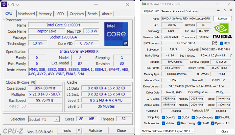Expand the Socket #1 selection dropdown
This screenshot has height=135, width=235.
tap(57, 119)
